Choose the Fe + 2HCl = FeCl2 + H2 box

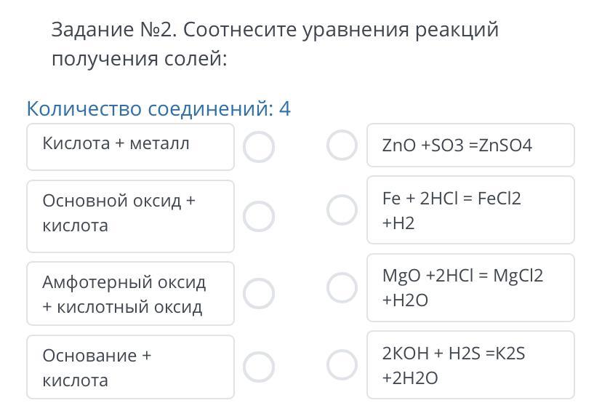pos(470,210)
